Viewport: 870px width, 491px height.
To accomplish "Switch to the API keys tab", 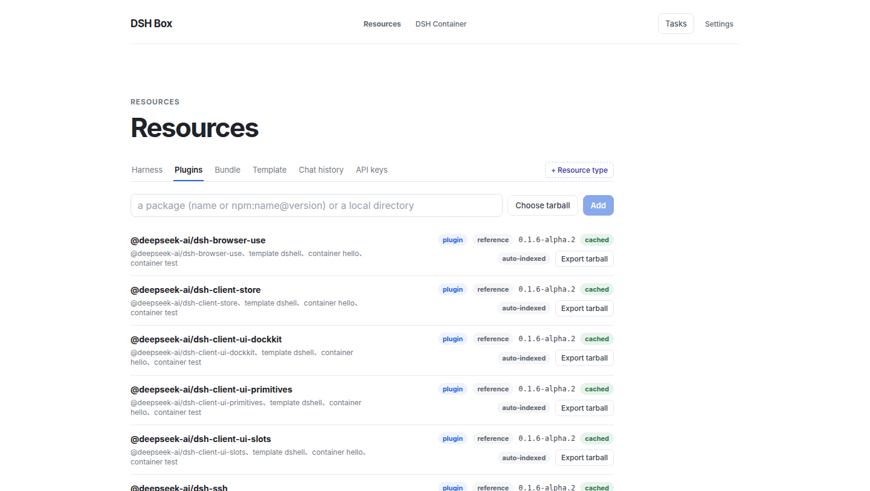I will click(372, 170).
